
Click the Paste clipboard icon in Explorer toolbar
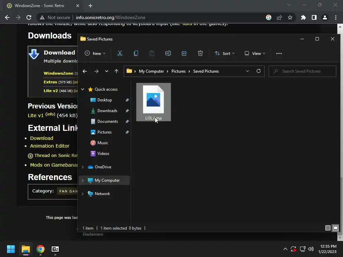tap(152, 53)
